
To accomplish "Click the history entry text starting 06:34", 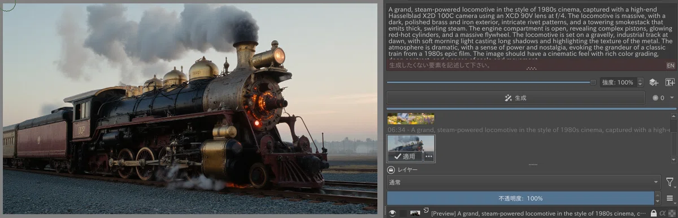I will pyautogui.click(x=528, y=130).
